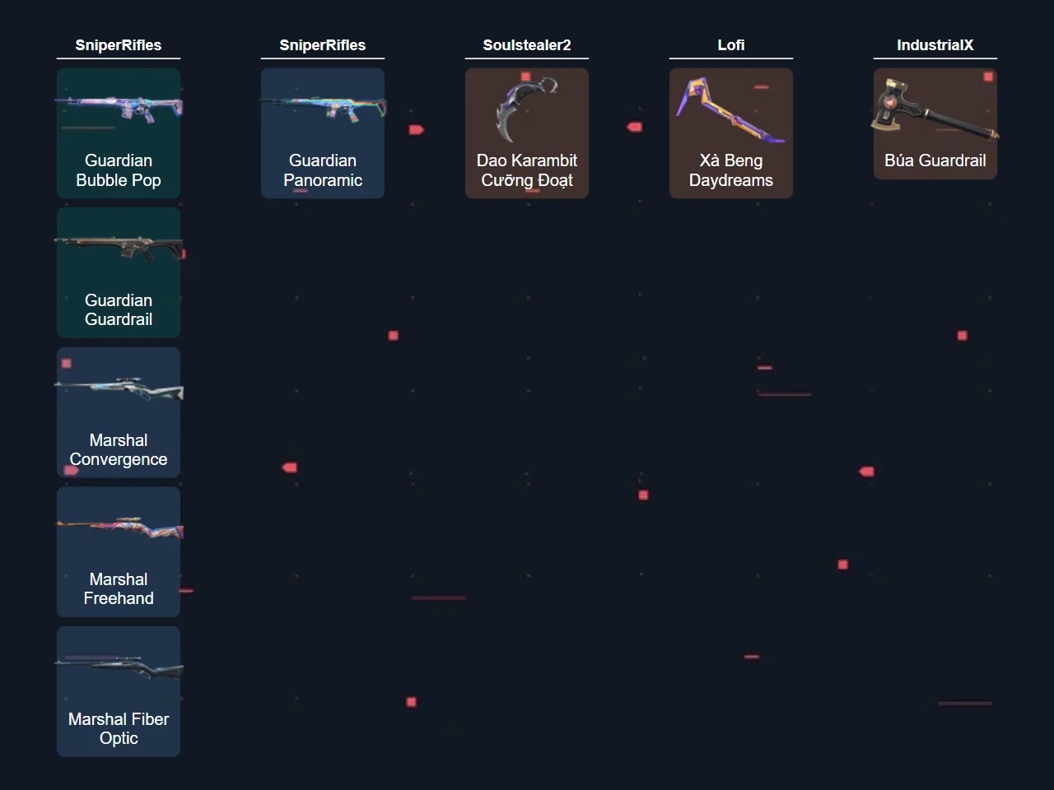Click the Marshal Fiber Optic sniper image

pyautogui.click(x=119, y=667)
